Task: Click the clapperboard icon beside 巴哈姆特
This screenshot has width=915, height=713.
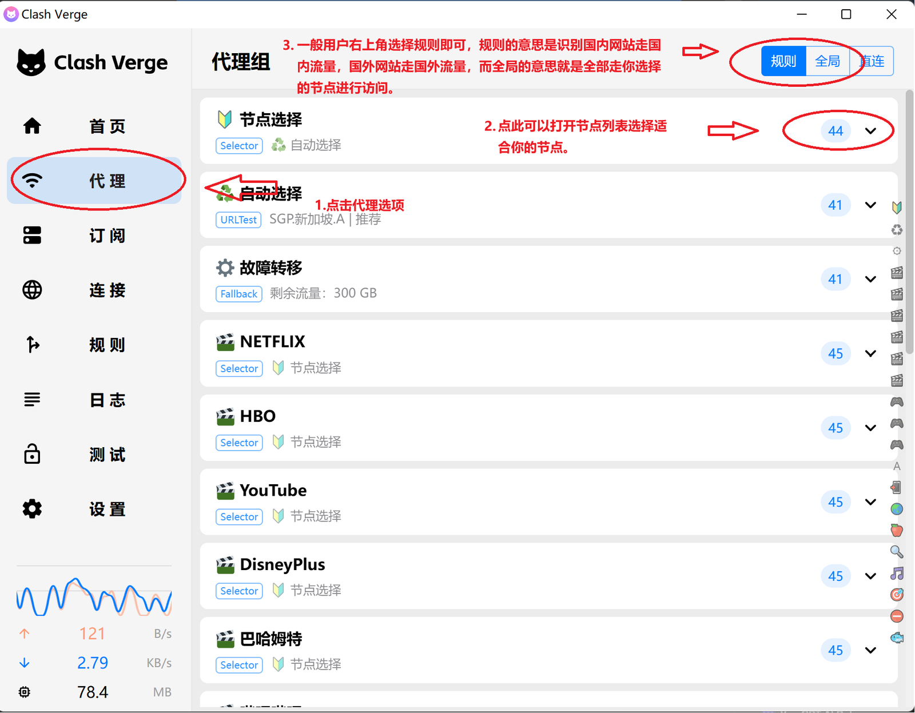Action: 225,639
